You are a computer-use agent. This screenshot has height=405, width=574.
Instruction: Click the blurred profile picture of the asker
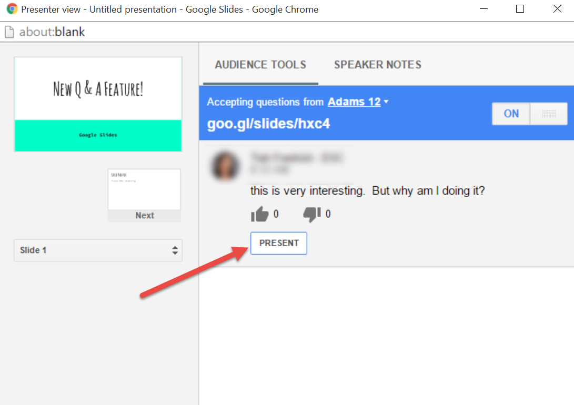[x=226, y=166]
